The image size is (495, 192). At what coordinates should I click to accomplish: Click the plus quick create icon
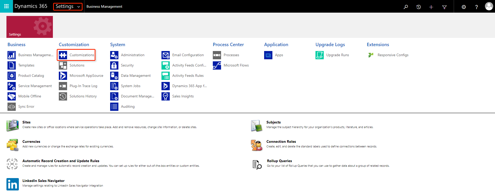[431, 7]
